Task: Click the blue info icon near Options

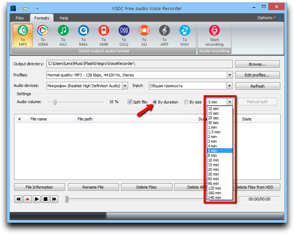Action: coord(280,17)
